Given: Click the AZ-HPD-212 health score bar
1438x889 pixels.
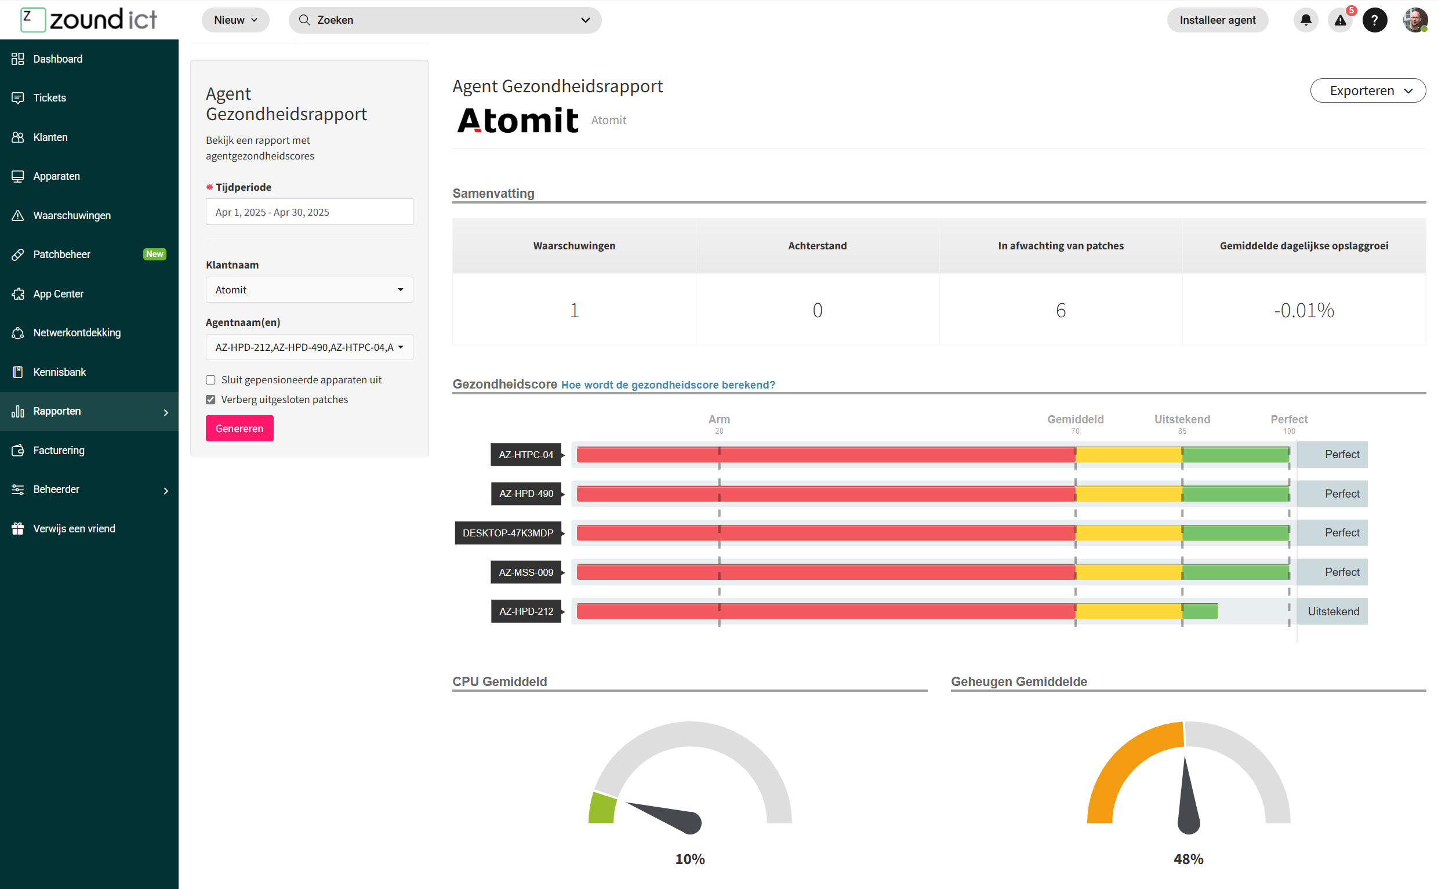Looking at the screenshot, I should (x=896, y=611).
